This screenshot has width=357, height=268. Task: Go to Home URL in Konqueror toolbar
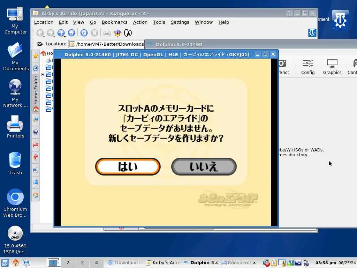tap(71, 33)
